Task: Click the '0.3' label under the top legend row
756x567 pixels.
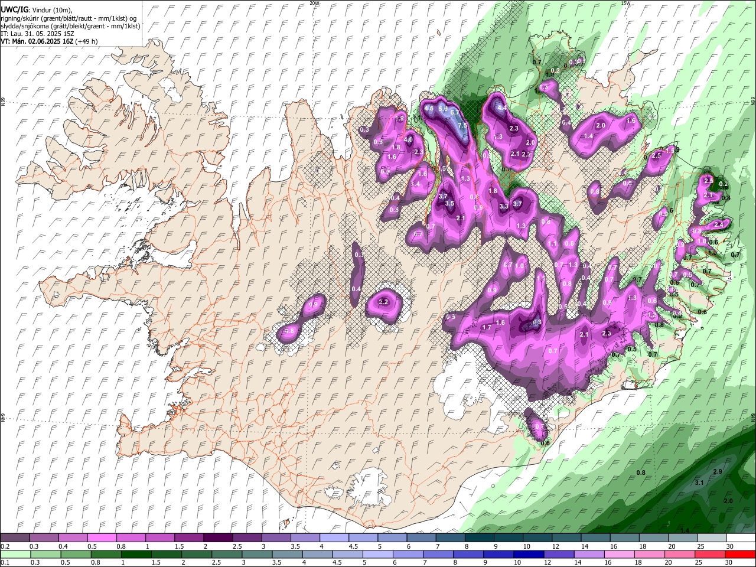Action: (34, 547)
